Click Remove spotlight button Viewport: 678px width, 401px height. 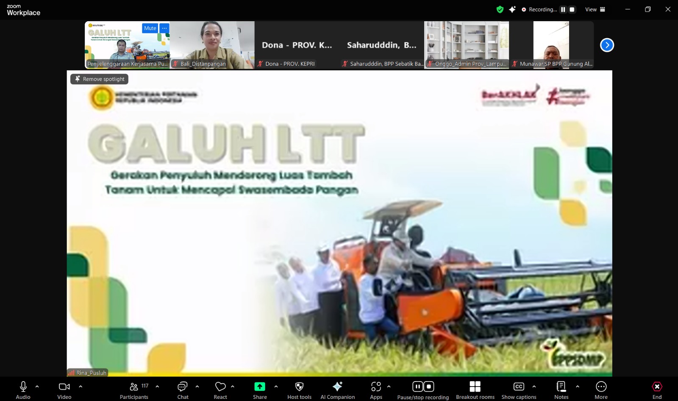pyautogui.click(x=100, y=79)
